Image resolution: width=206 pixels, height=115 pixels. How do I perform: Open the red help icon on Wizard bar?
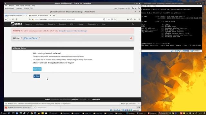pyautogui.click(x=131, y=38)
